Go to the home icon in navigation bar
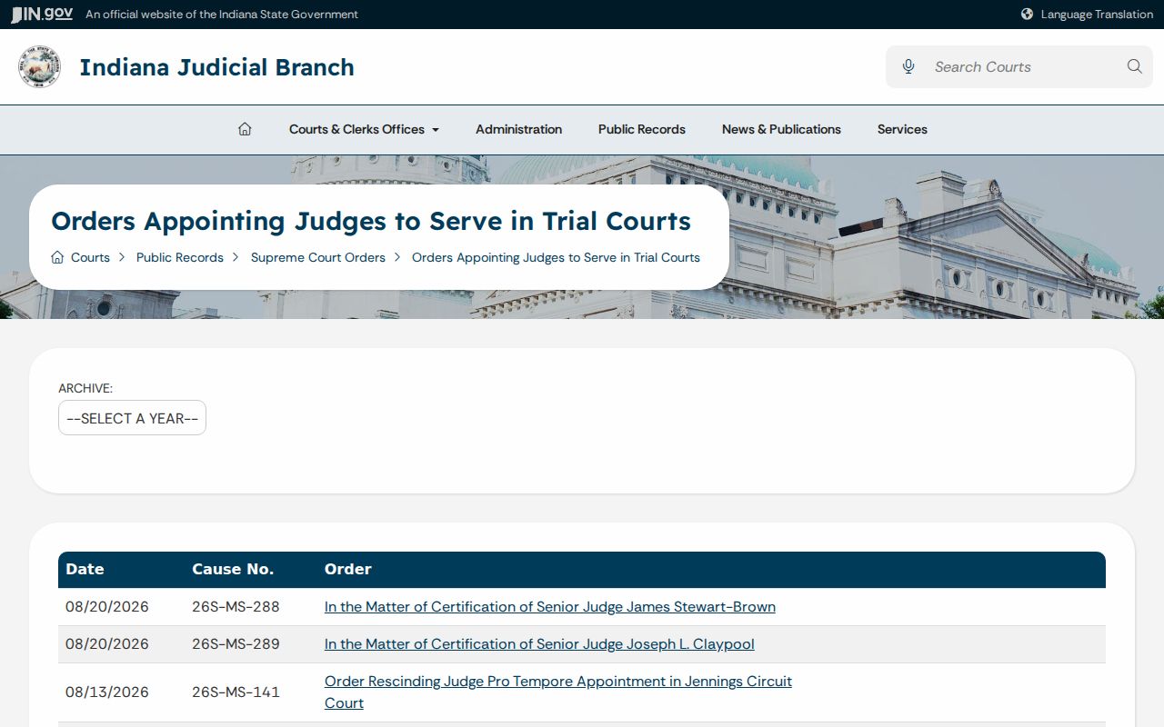This screenshot has width=1164, height=727. click(x=245, y=129)
